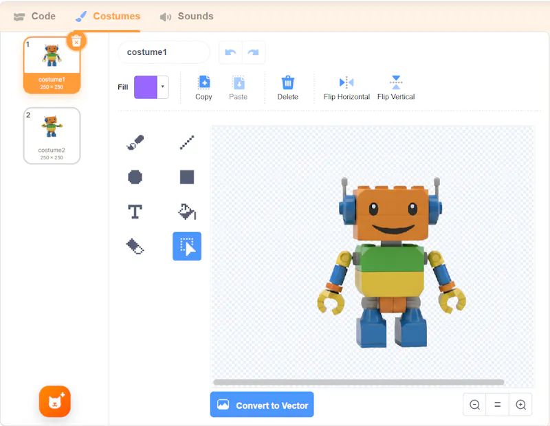Click the Paste button
550x426 pixels.
(x=238, y=88)
